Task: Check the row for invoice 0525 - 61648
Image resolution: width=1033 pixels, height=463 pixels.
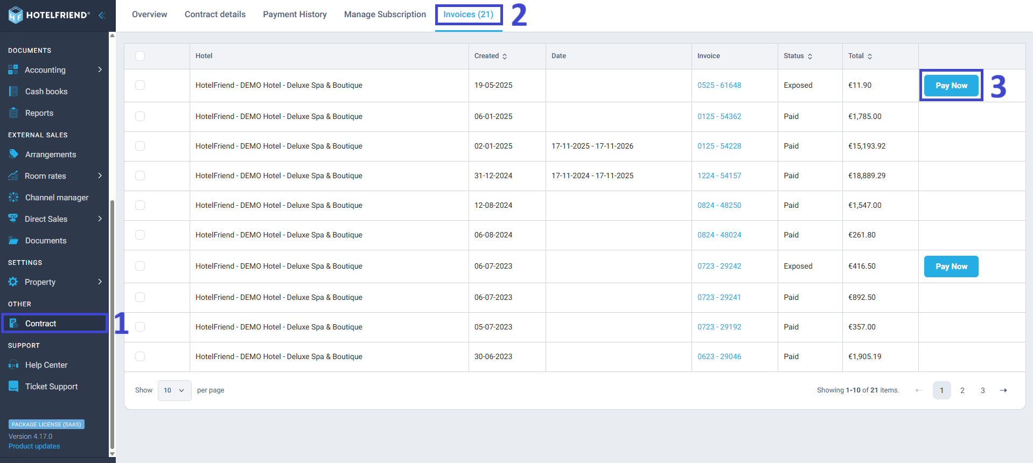Action: (140, 85)
